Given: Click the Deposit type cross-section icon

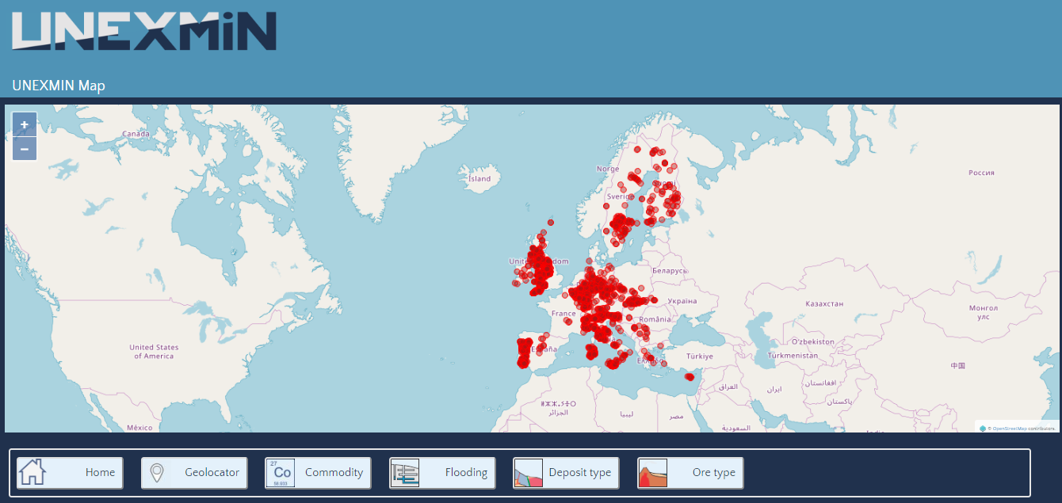Looking at the screenshot, I should [x=529, y=472].
